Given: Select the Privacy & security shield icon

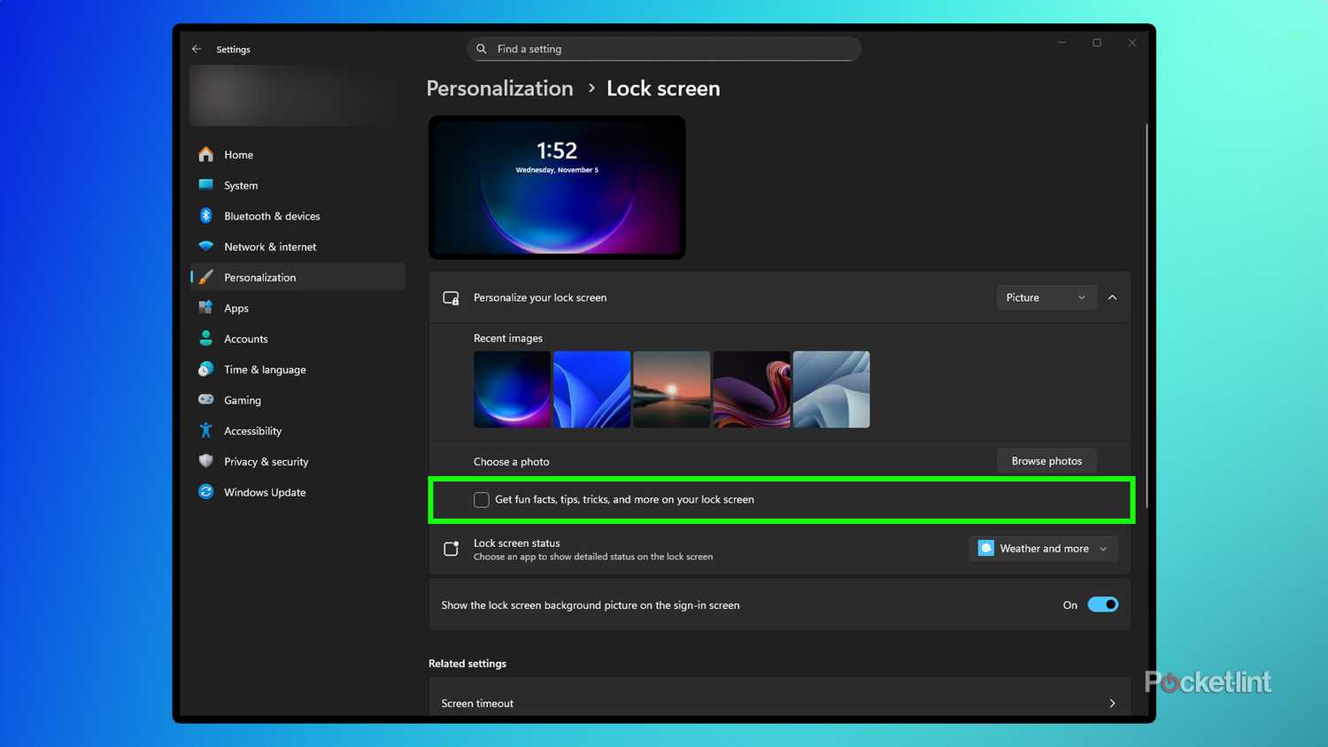Looking at the screenshot, I should [205, 461].
